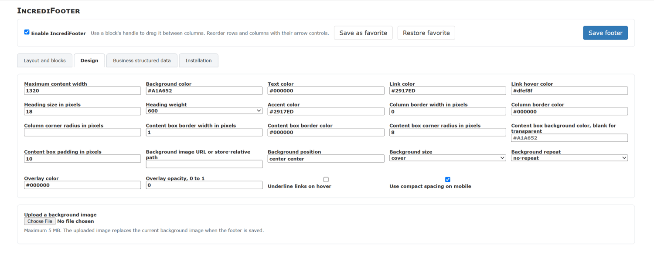Viewport: 654px width, 254px height.
Task: Click Content box border width field
Action: [x=204, y=132]
